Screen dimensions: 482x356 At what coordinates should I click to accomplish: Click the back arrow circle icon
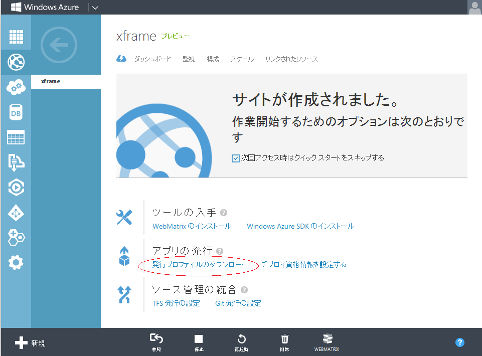pos(59,45)
